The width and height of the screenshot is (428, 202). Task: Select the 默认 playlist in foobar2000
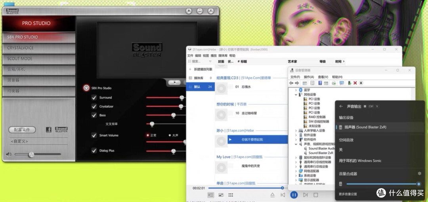pyautogui.click(x=201, y=87)
